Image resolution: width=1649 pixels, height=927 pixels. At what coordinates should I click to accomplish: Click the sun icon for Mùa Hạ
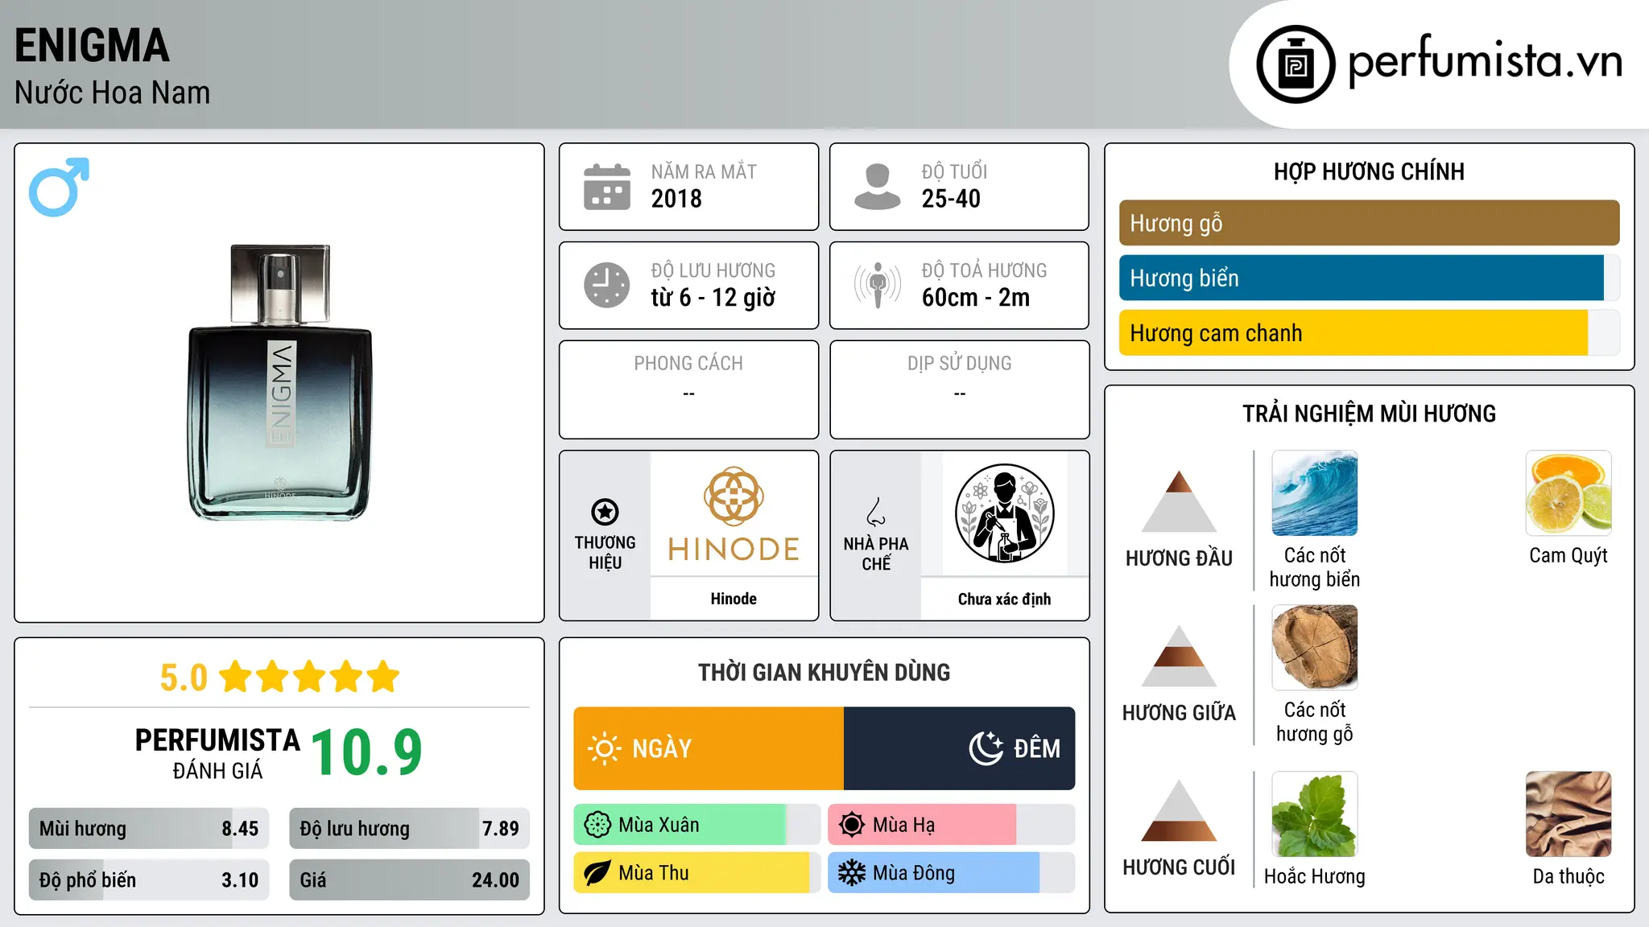tap(851, 825)
